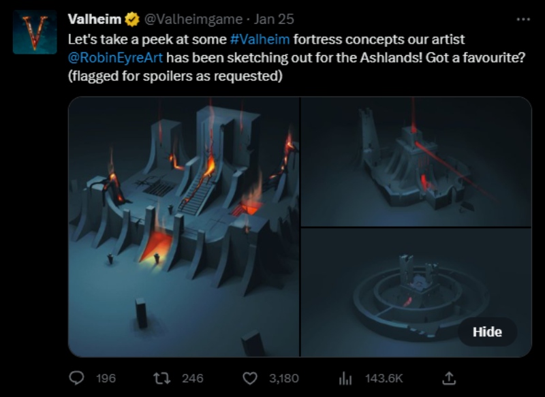
Task: Click the 196 replies count
Action: click(x=106, y=378)
